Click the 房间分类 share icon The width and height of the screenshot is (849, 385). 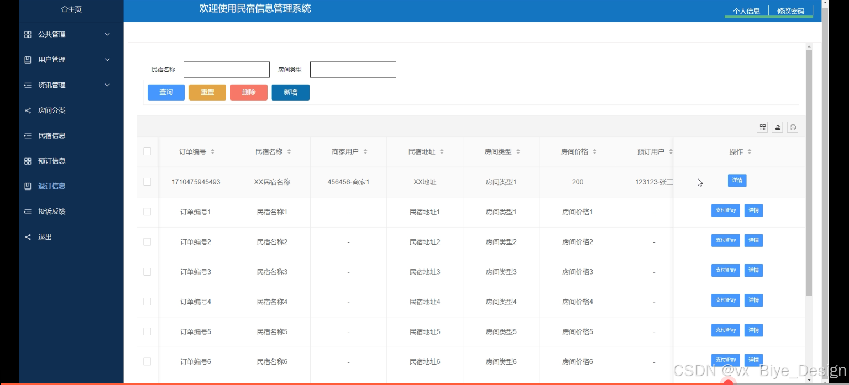(28, 110)
